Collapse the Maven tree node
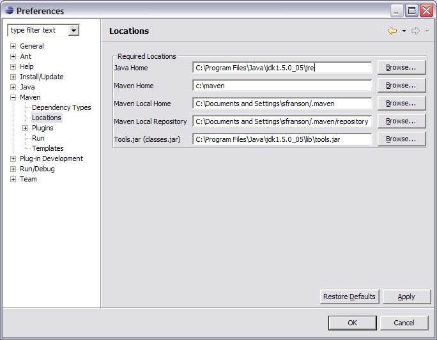Viewport: 437px width, 340px height. pyautogui.click(x=13, y=98)
